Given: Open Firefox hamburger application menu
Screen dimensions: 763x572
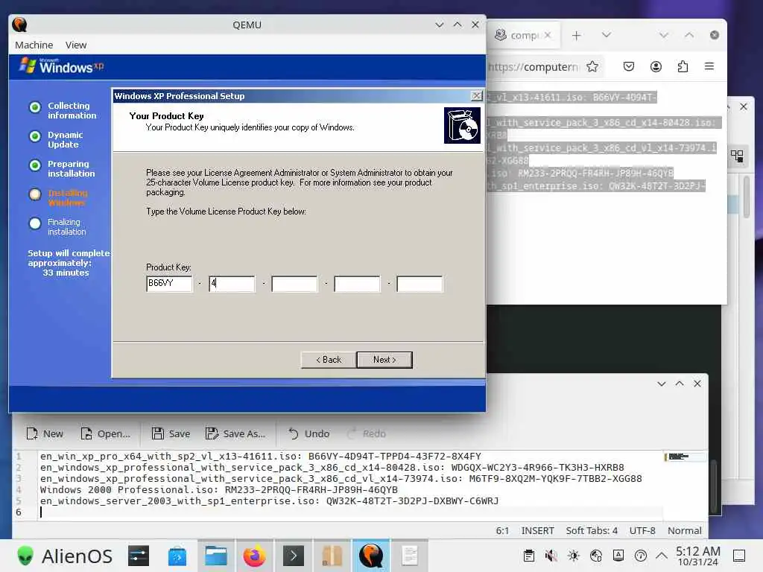Looking at the screenshot, I should tap(709, 66).
